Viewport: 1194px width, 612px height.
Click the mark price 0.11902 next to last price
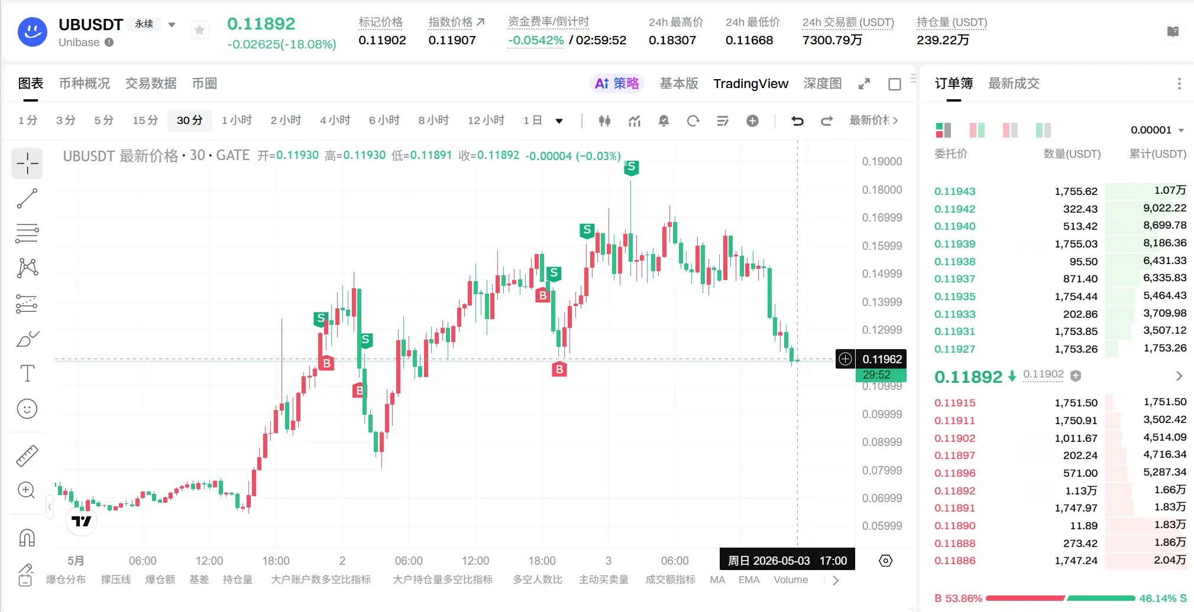pyautogui.click(x=1043, y=375)
